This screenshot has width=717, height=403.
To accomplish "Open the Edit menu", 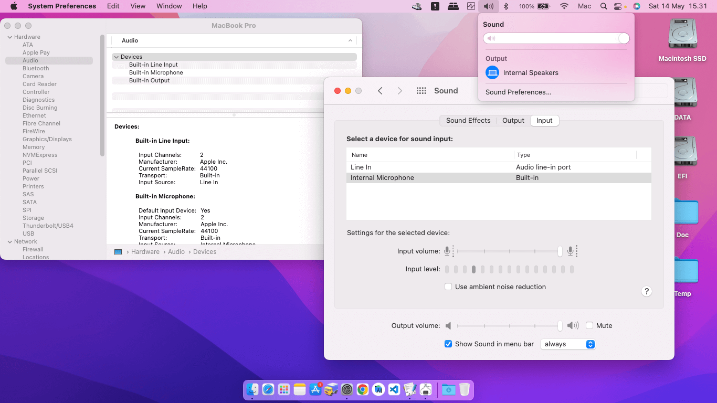I will click(113, 6).
